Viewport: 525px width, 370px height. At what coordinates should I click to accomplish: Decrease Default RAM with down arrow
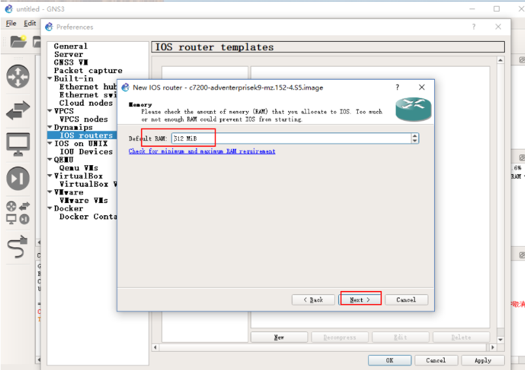[415, 141]
